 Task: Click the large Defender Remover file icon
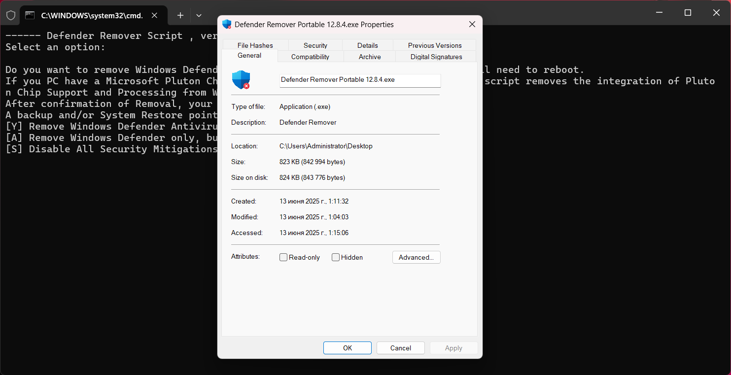tap(241, 79)
